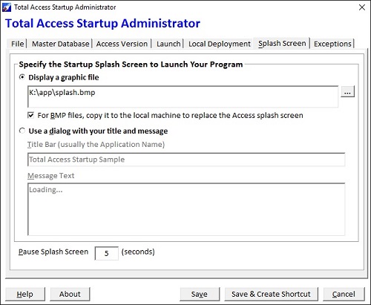
Task: Click the Total Access Startup Administrator heading
Action: (102, 24)
